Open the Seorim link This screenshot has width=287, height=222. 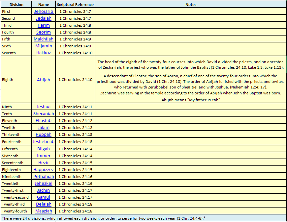point(44,32)
